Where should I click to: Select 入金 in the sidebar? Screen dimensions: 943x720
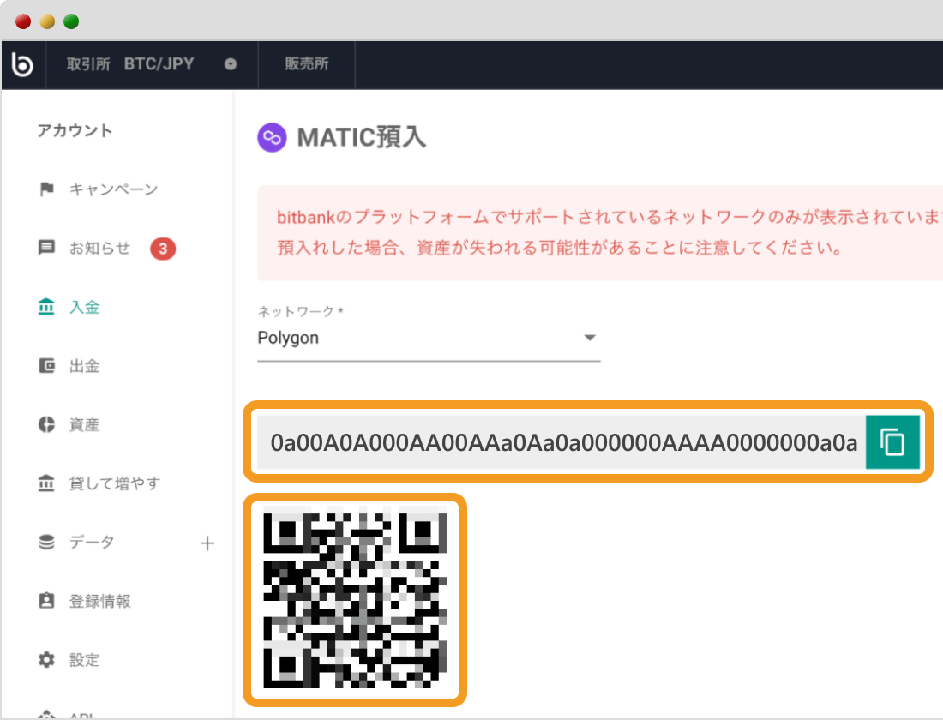84,307
